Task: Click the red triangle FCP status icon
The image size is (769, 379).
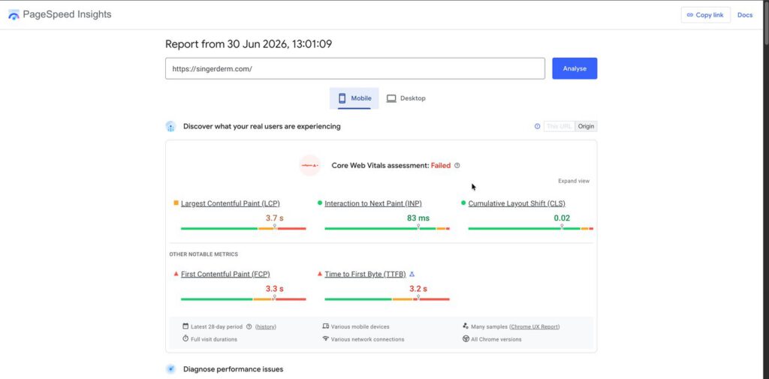Action: (x=176, y=274)
